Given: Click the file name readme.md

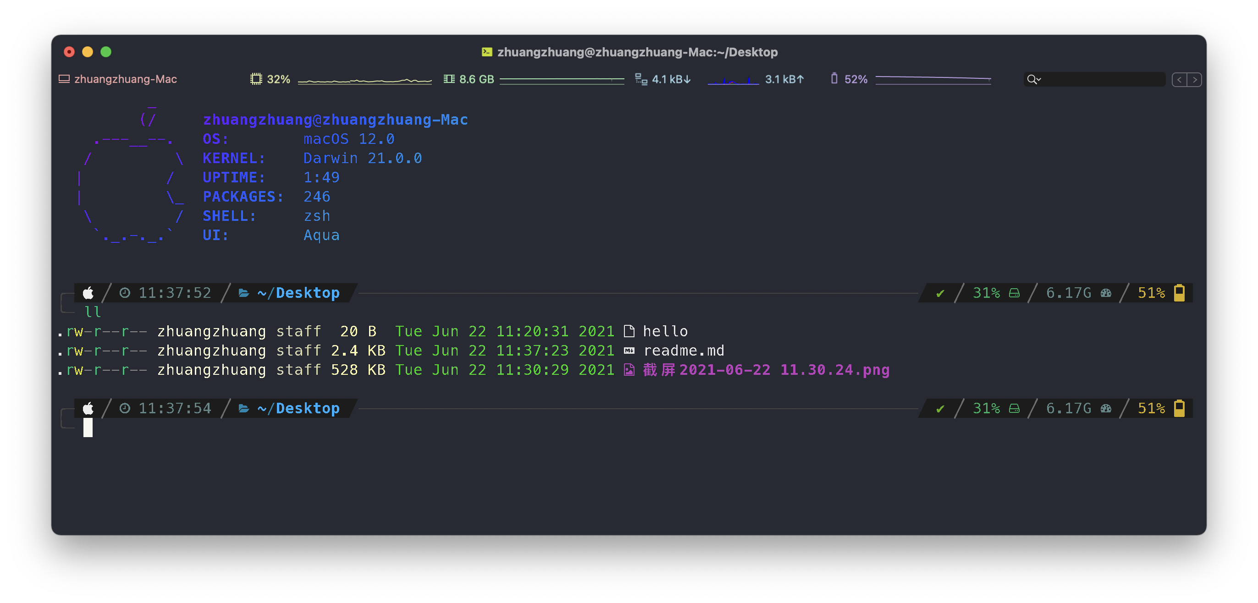Looking at the screenshot, I should point(684,351).
